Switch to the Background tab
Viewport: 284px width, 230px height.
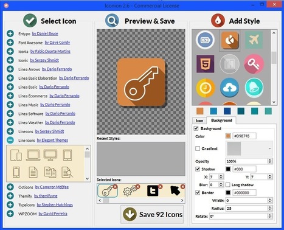click(x=221, y=120)
